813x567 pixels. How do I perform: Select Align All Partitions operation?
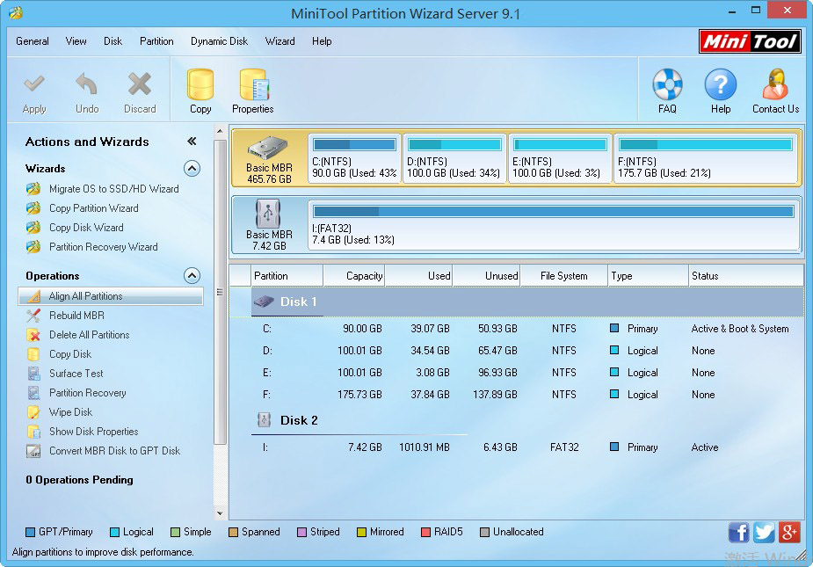click(x=111, y=296)
